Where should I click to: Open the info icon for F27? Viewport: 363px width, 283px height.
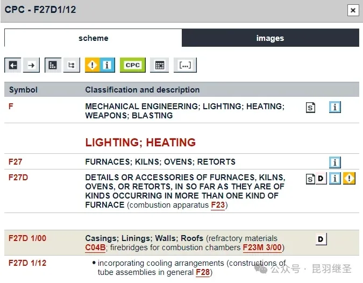[x=335, y=162]
